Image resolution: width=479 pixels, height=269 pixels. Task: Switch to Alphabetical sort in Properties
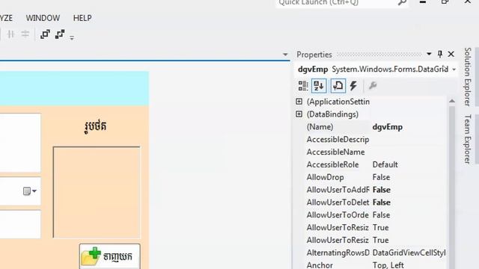tap(319, 86)
